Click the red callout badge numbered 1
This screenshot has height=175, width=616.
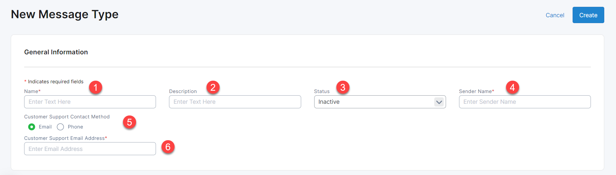(x=96, y=87)
